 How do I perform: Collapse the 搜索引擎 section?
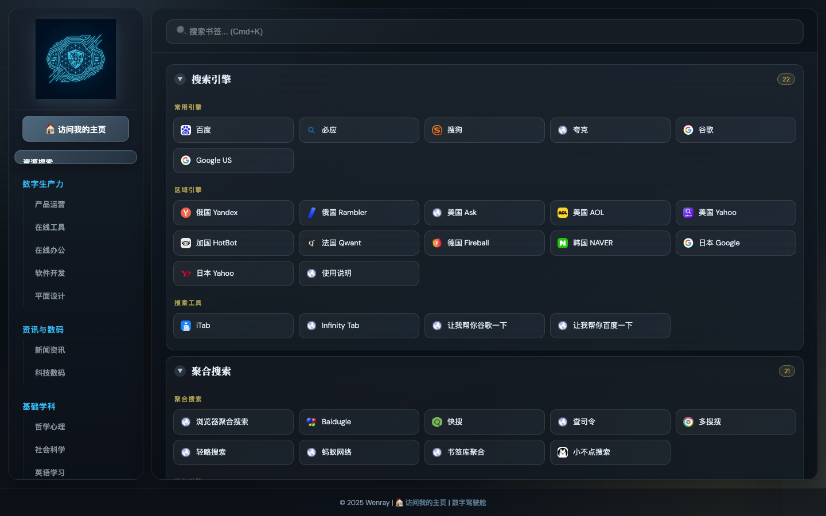[180, 79]
